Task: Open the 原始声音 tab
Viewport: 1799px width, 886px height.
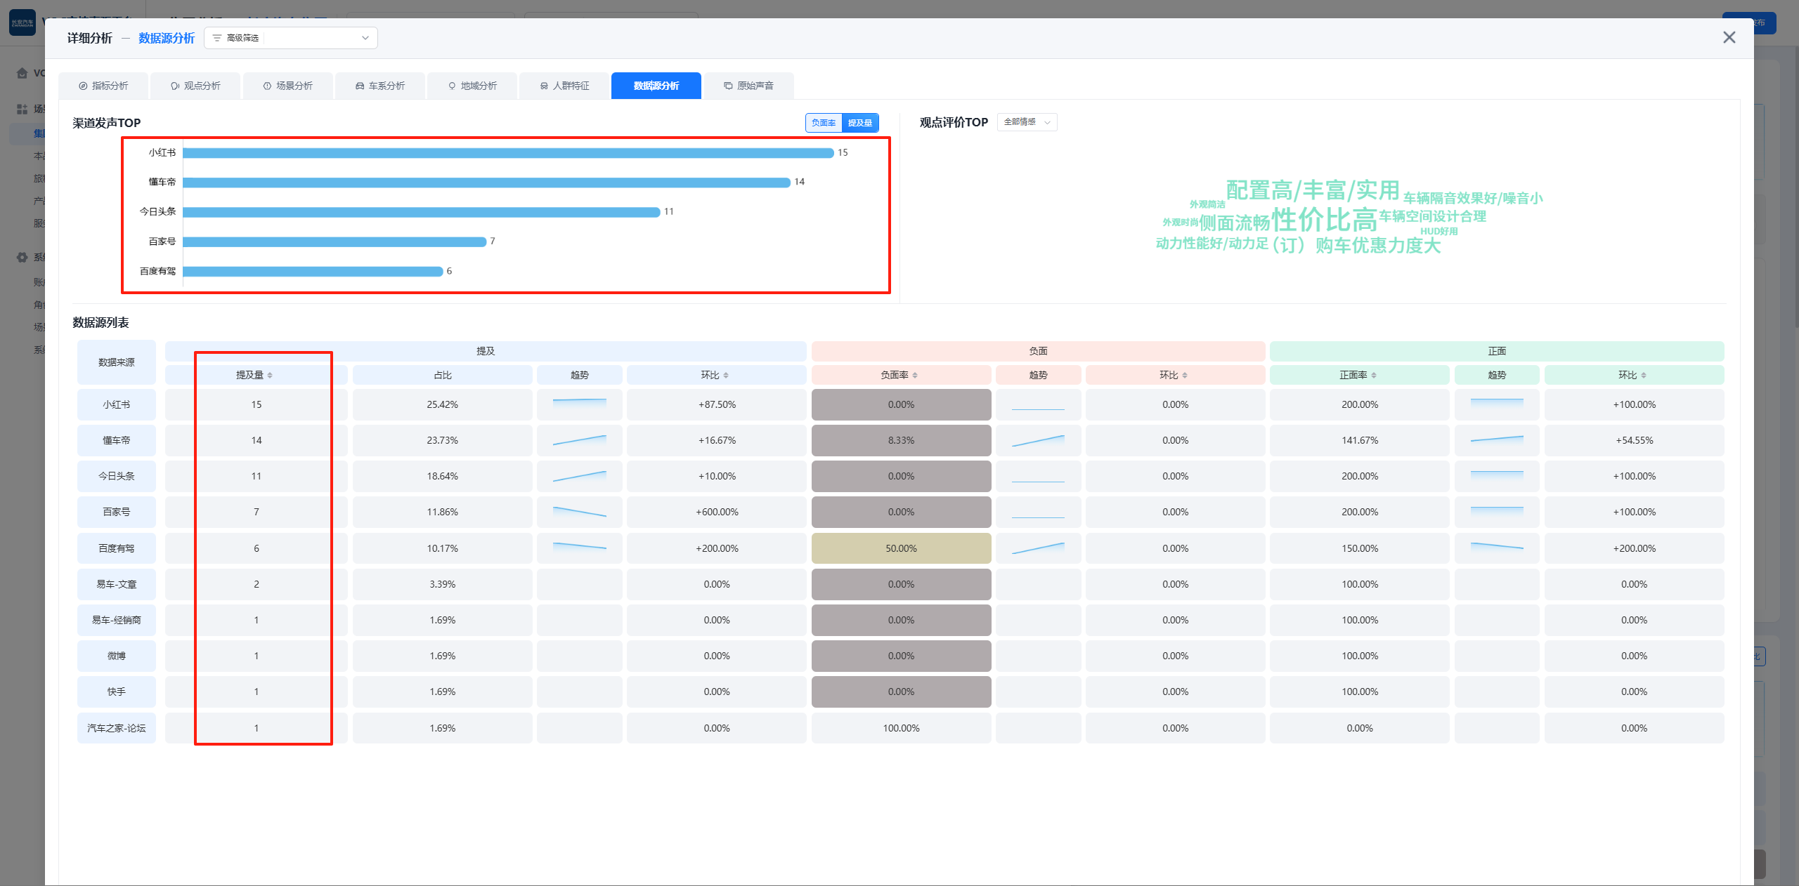Action: (755, 86)
